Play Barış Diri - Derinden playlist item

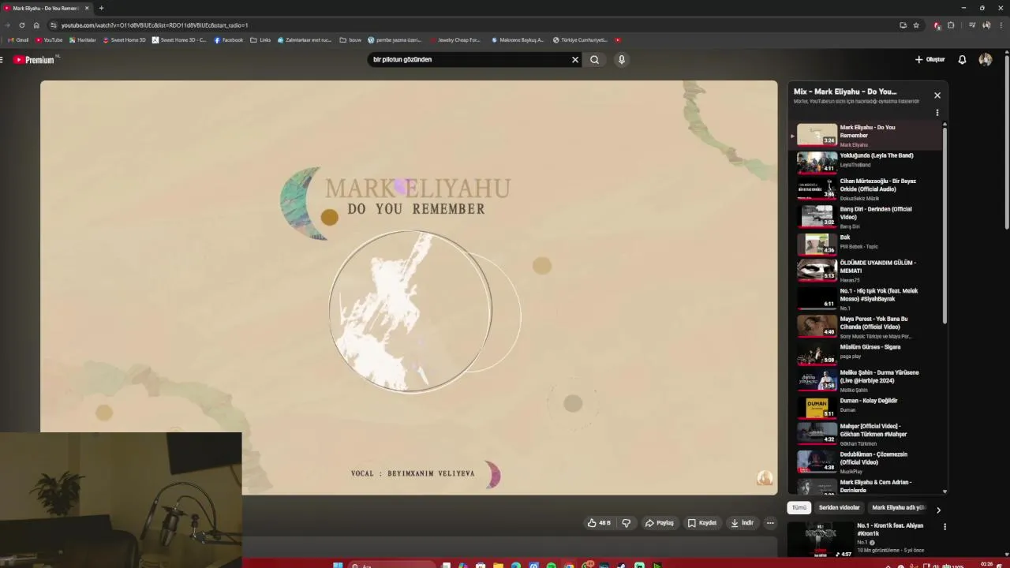(866, 217)
